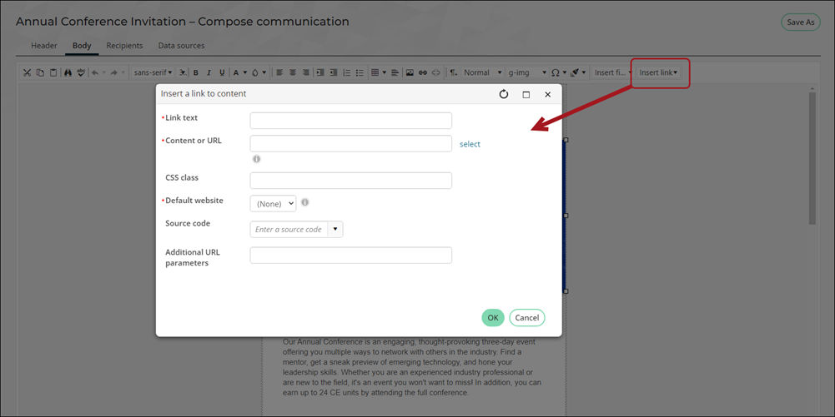Click the hyperlink chain icon
The image size is (835, 417).
coord(423,72)
